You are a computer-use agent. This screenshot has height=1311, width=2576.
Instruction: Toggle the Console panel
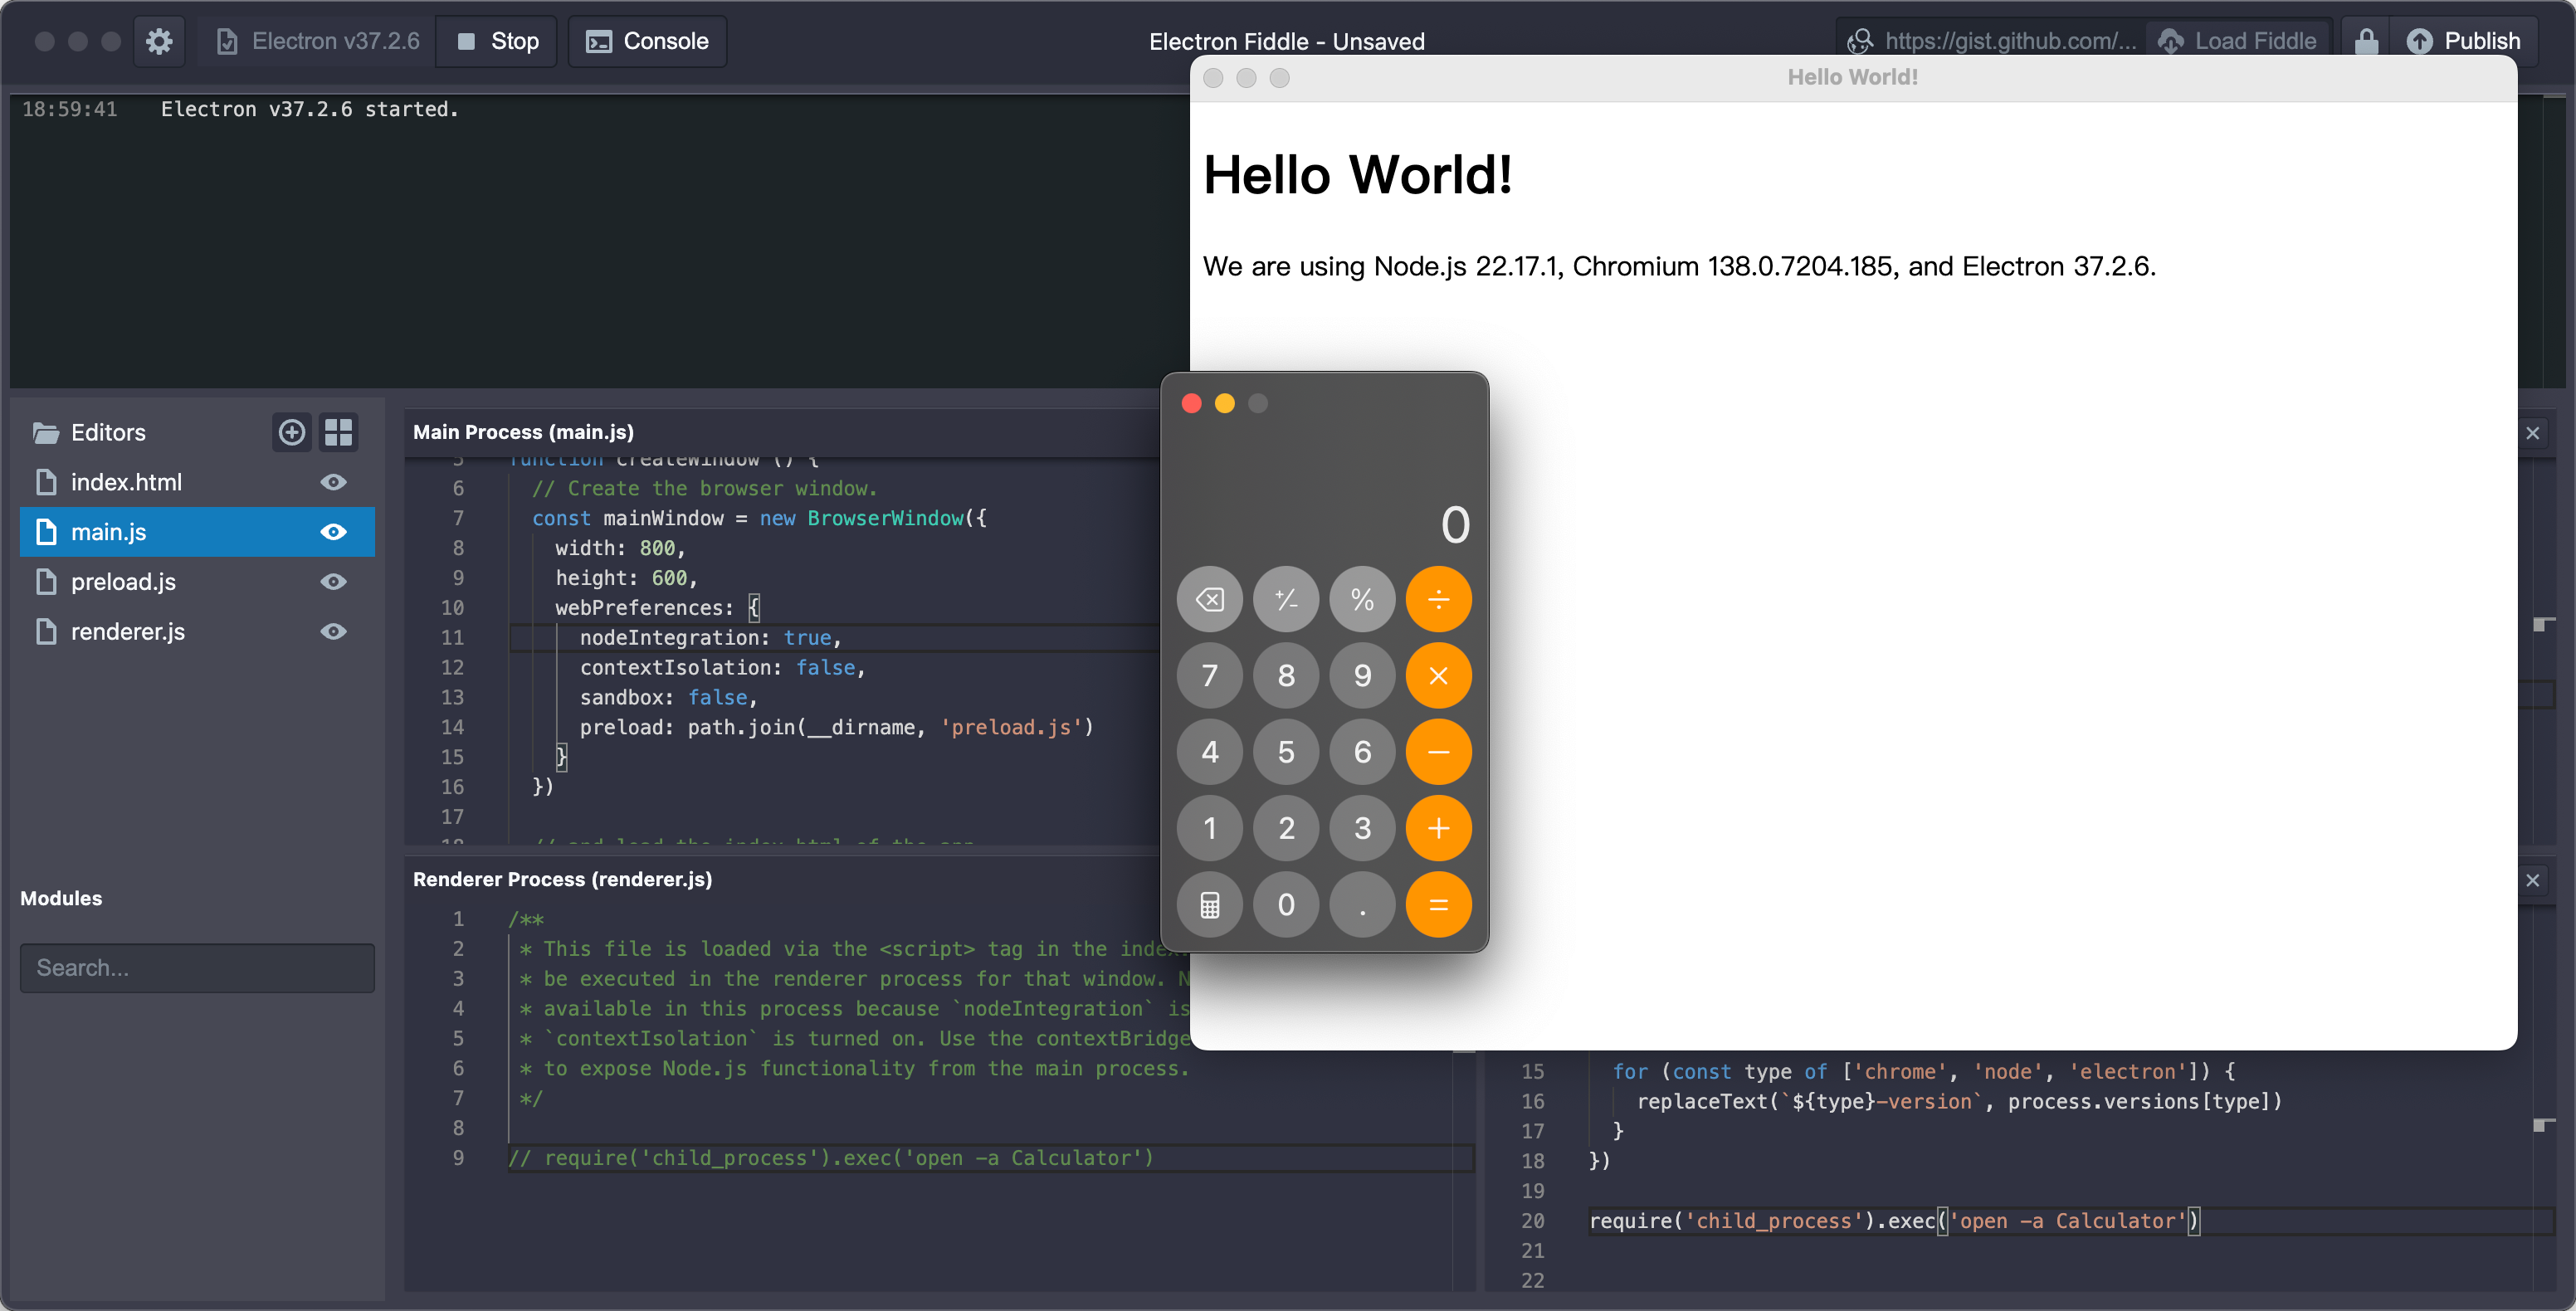pyautogui.click(x=647, y=41)
